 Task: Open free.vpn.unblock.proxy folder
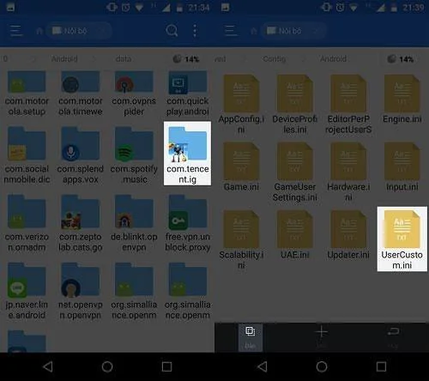coord(188,223)
